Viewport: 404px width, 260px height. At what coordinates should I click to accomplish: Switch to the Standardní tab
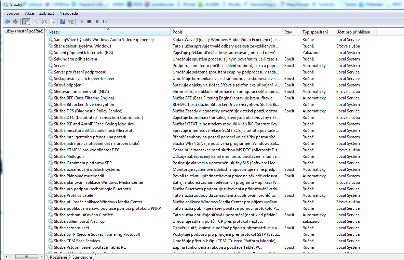[82, 257]
